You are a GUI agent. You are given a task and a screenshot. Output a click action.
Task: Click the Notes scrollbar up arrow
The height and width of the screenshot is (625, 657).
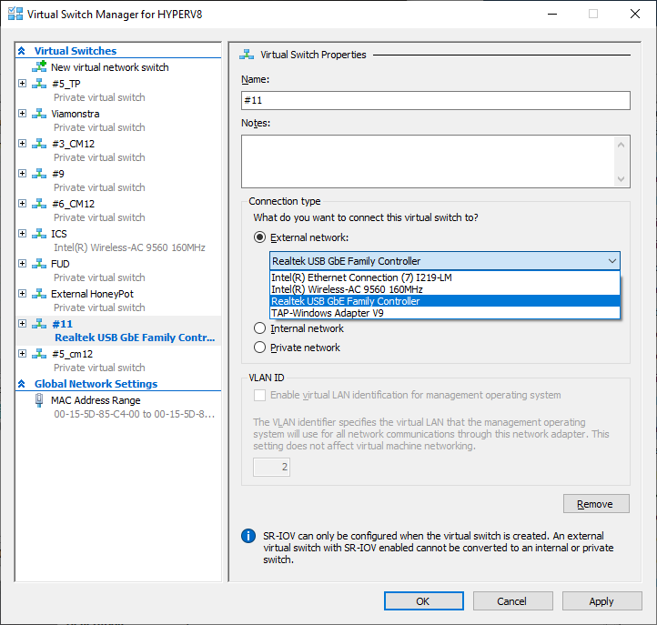pos(621,145)
